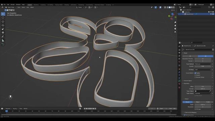Select the Add Cube tool

3,44
